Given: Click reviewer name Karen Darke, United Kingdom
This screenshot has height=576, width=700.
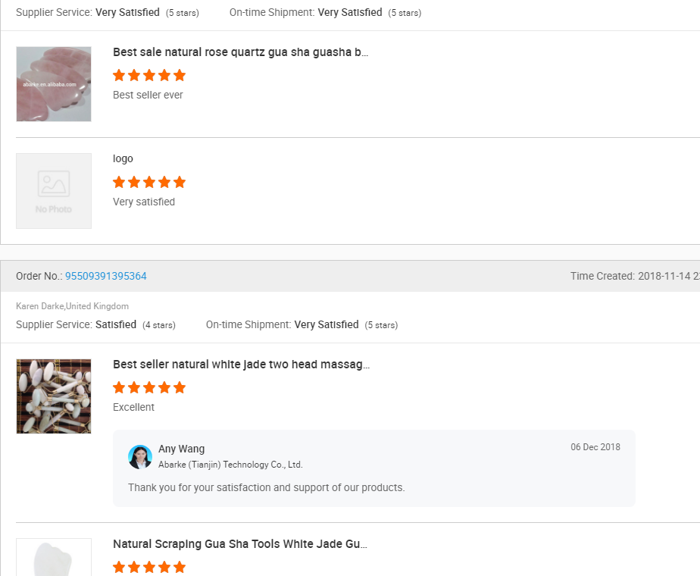Looking at the screenshot, I should click(72, 306).
